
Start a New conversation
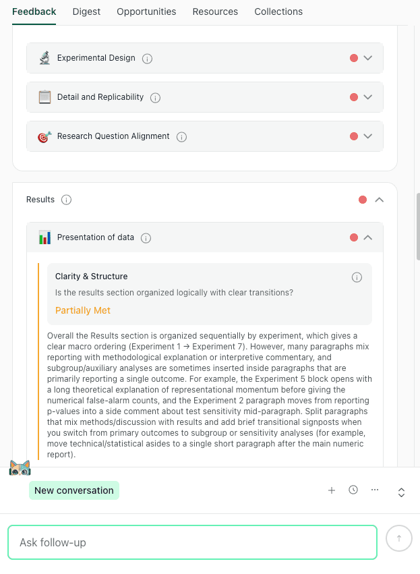pos(74,490)
